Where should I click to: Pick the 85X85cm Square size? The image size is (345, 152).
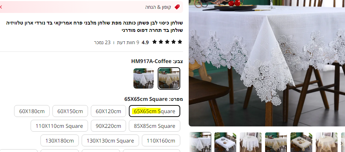click(155, 126)
